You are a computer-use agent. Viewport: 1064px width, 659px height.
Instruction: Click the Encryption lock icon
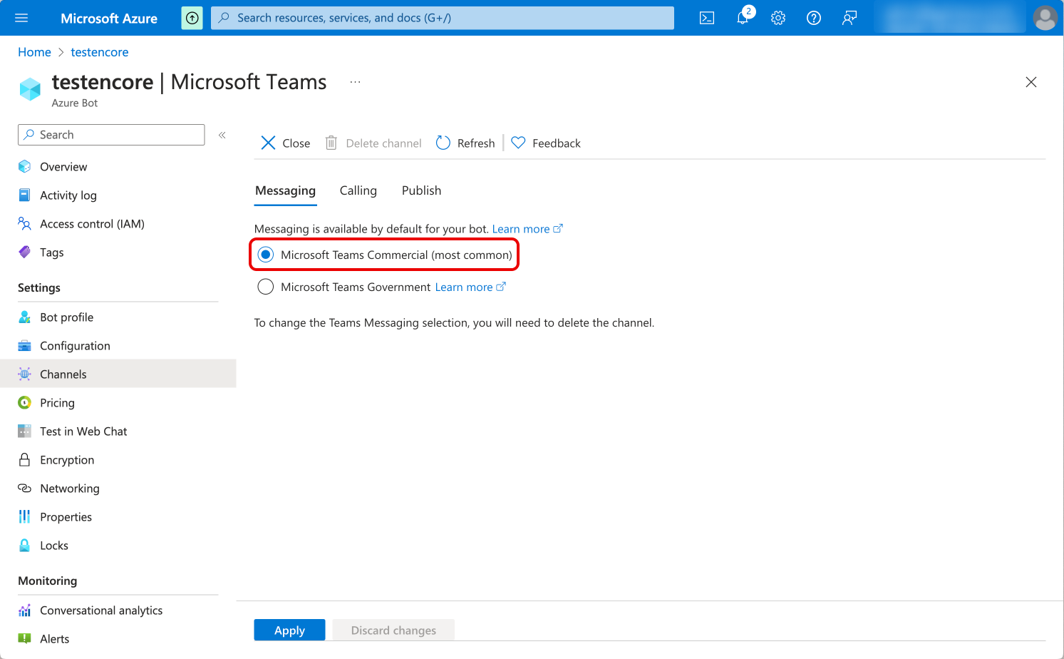24,459
